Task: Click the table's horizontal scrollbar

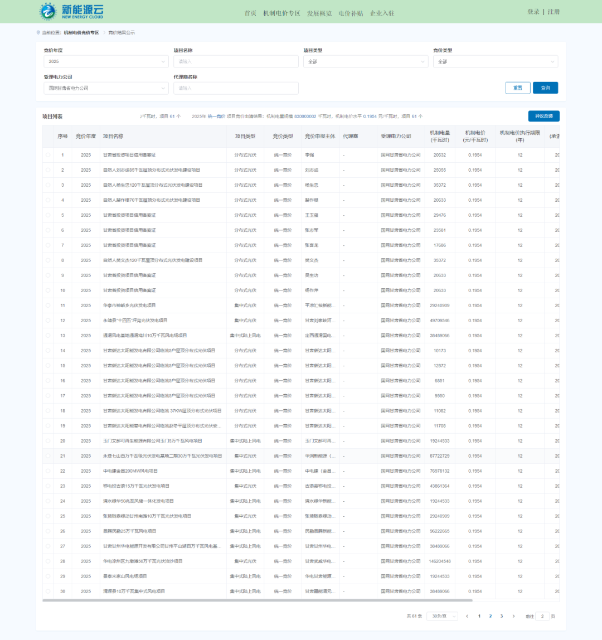Action: (x=257, y=600)
